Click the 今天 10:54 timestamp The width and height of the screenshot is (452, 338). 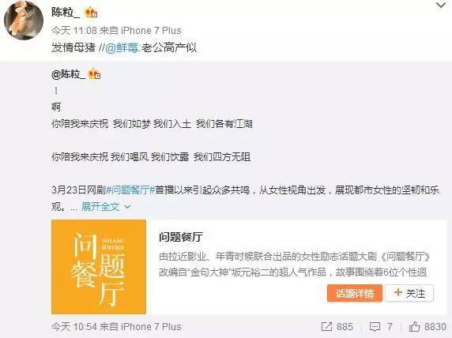pyautogui.click(x=74, y=327)
